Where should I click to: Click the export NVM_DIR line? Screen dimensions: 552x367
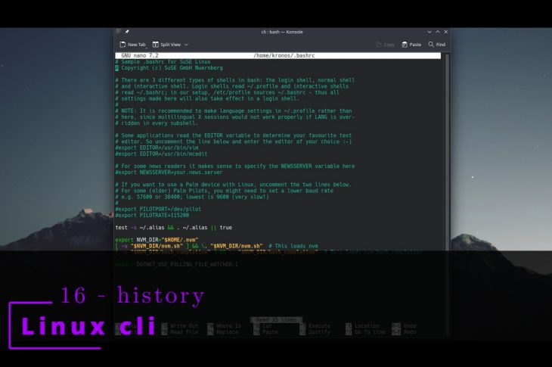157,240
